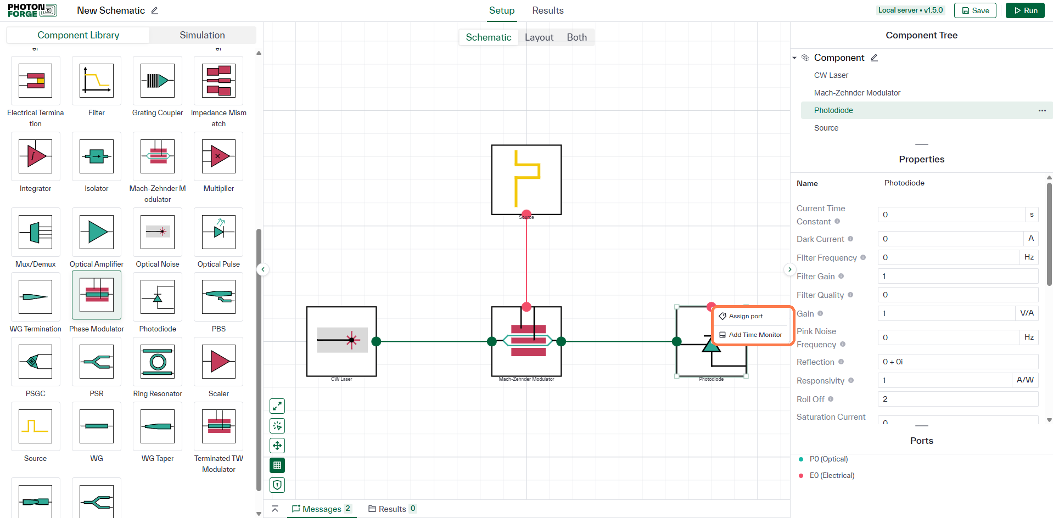
Task: Choose the PBS component icon
Action: coord(219,297)
